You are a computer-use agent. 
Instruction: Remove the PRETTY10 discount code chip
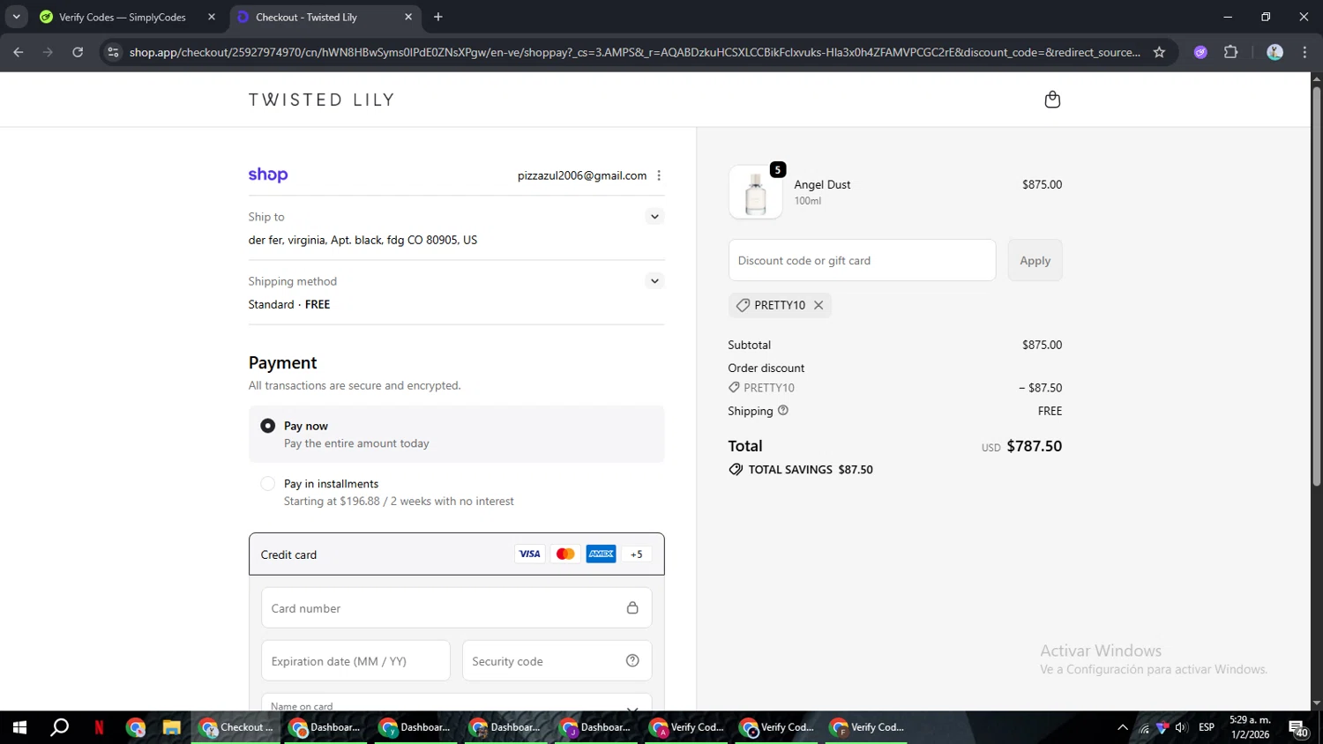click(818, 305)
